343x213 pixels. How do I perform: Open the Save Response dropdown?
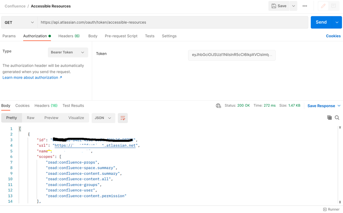point(324,106)
